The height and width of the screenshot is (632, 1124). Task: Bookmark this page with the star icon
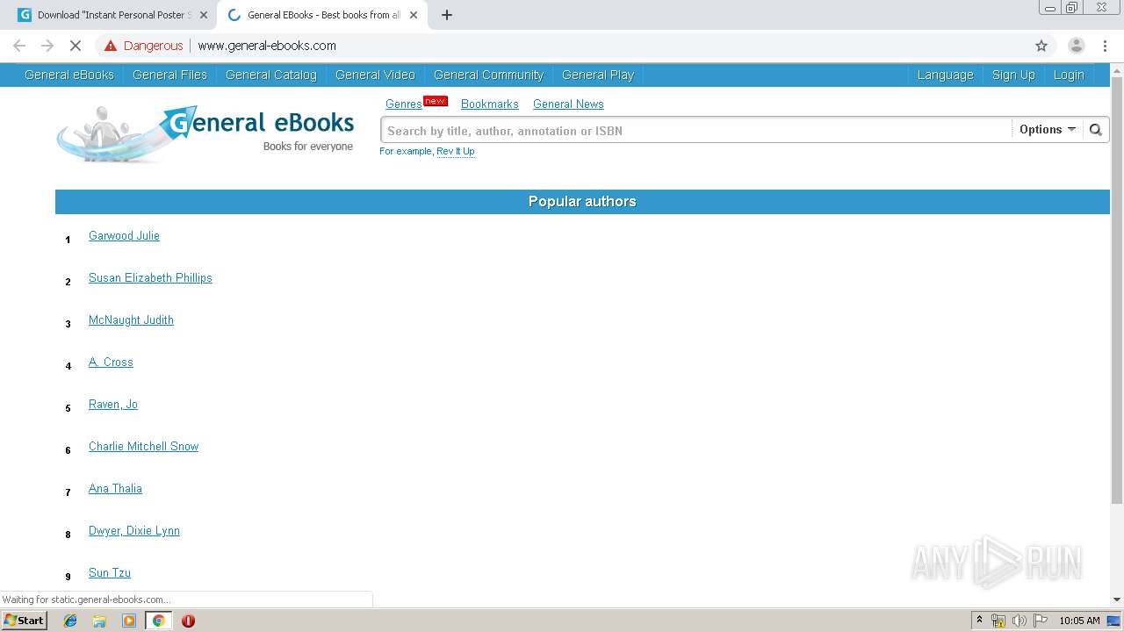click(x=1041, y=46)
